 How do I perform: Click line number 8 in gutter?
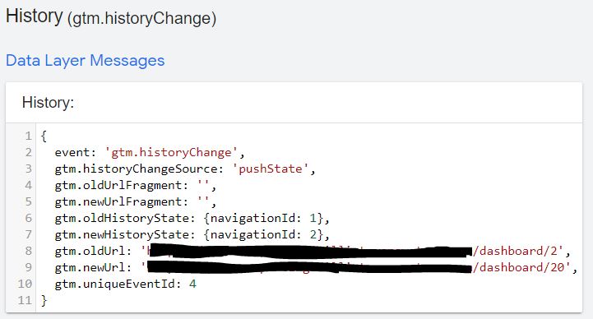pos(28,251)
